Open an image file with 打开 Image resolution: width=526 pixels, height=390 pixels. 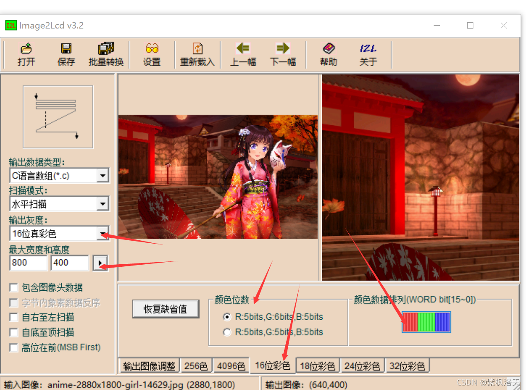pos(26,54)
